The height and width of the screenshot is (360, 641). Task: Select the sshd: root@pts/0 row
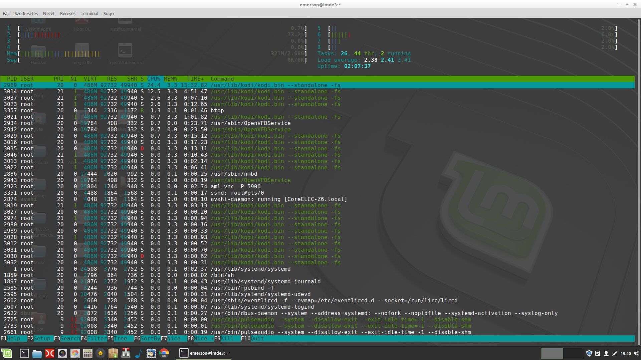pos(317,193)
